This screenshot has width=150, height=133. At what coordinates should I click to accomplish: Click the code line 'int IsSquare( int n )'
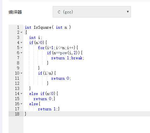(x=48, y=27)
